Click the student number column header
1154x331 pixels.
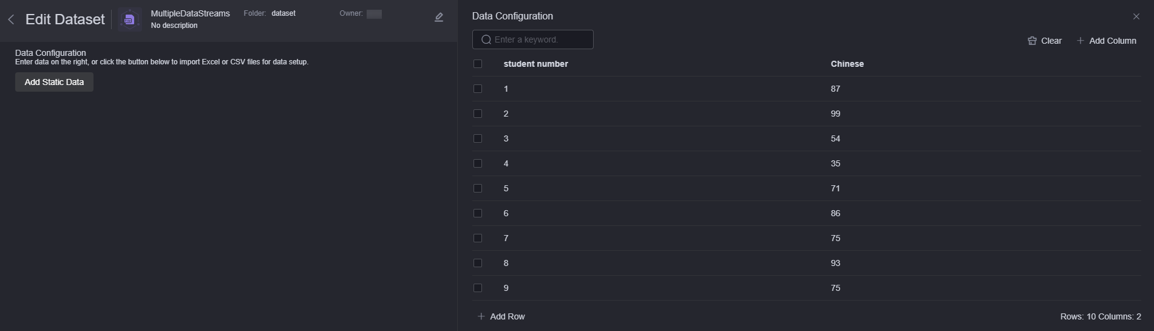click(536, 64)
